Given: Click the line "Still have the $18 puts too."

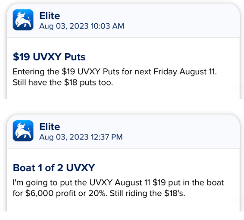Looking at the screenshot, I should point(63,82).
